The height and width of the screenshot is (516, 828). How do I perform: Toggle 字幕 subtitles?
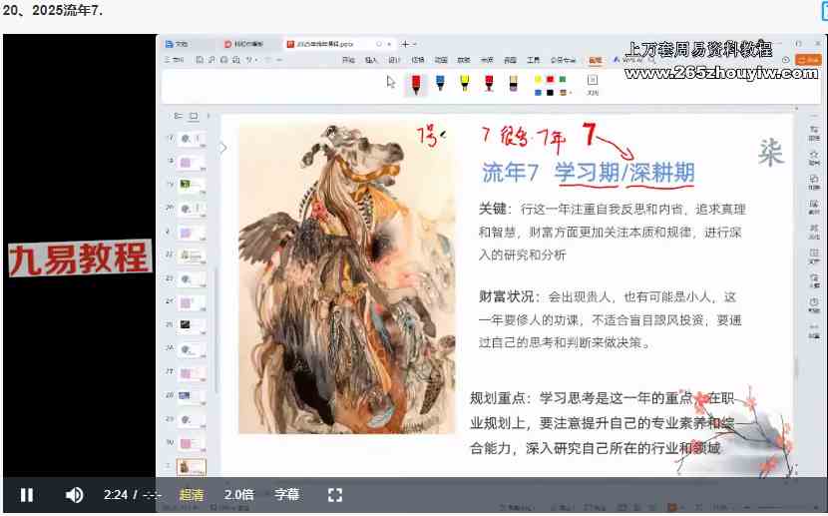tap(287, 495)
